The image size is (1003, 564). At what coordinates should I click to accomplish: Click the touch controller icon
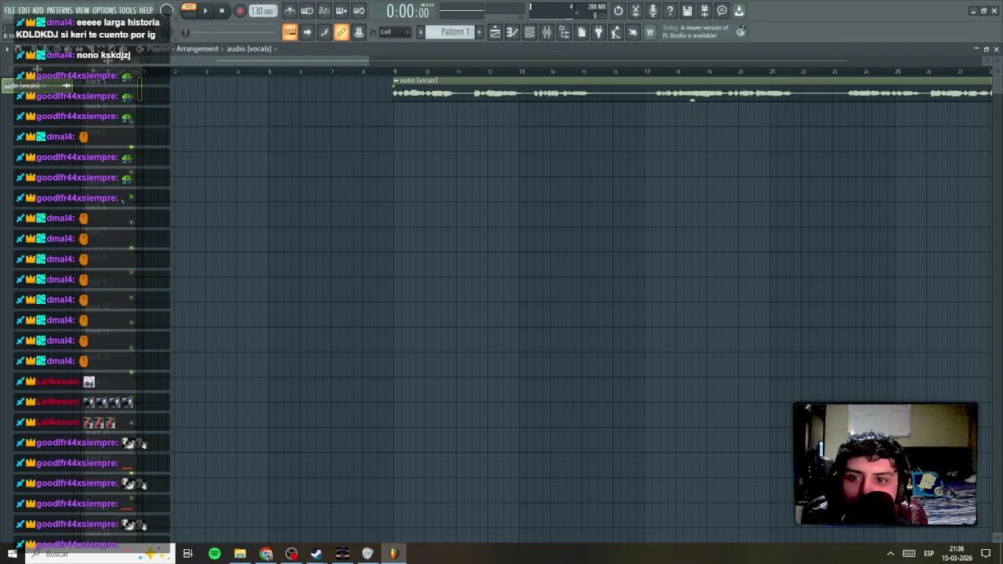pos(633,32)
